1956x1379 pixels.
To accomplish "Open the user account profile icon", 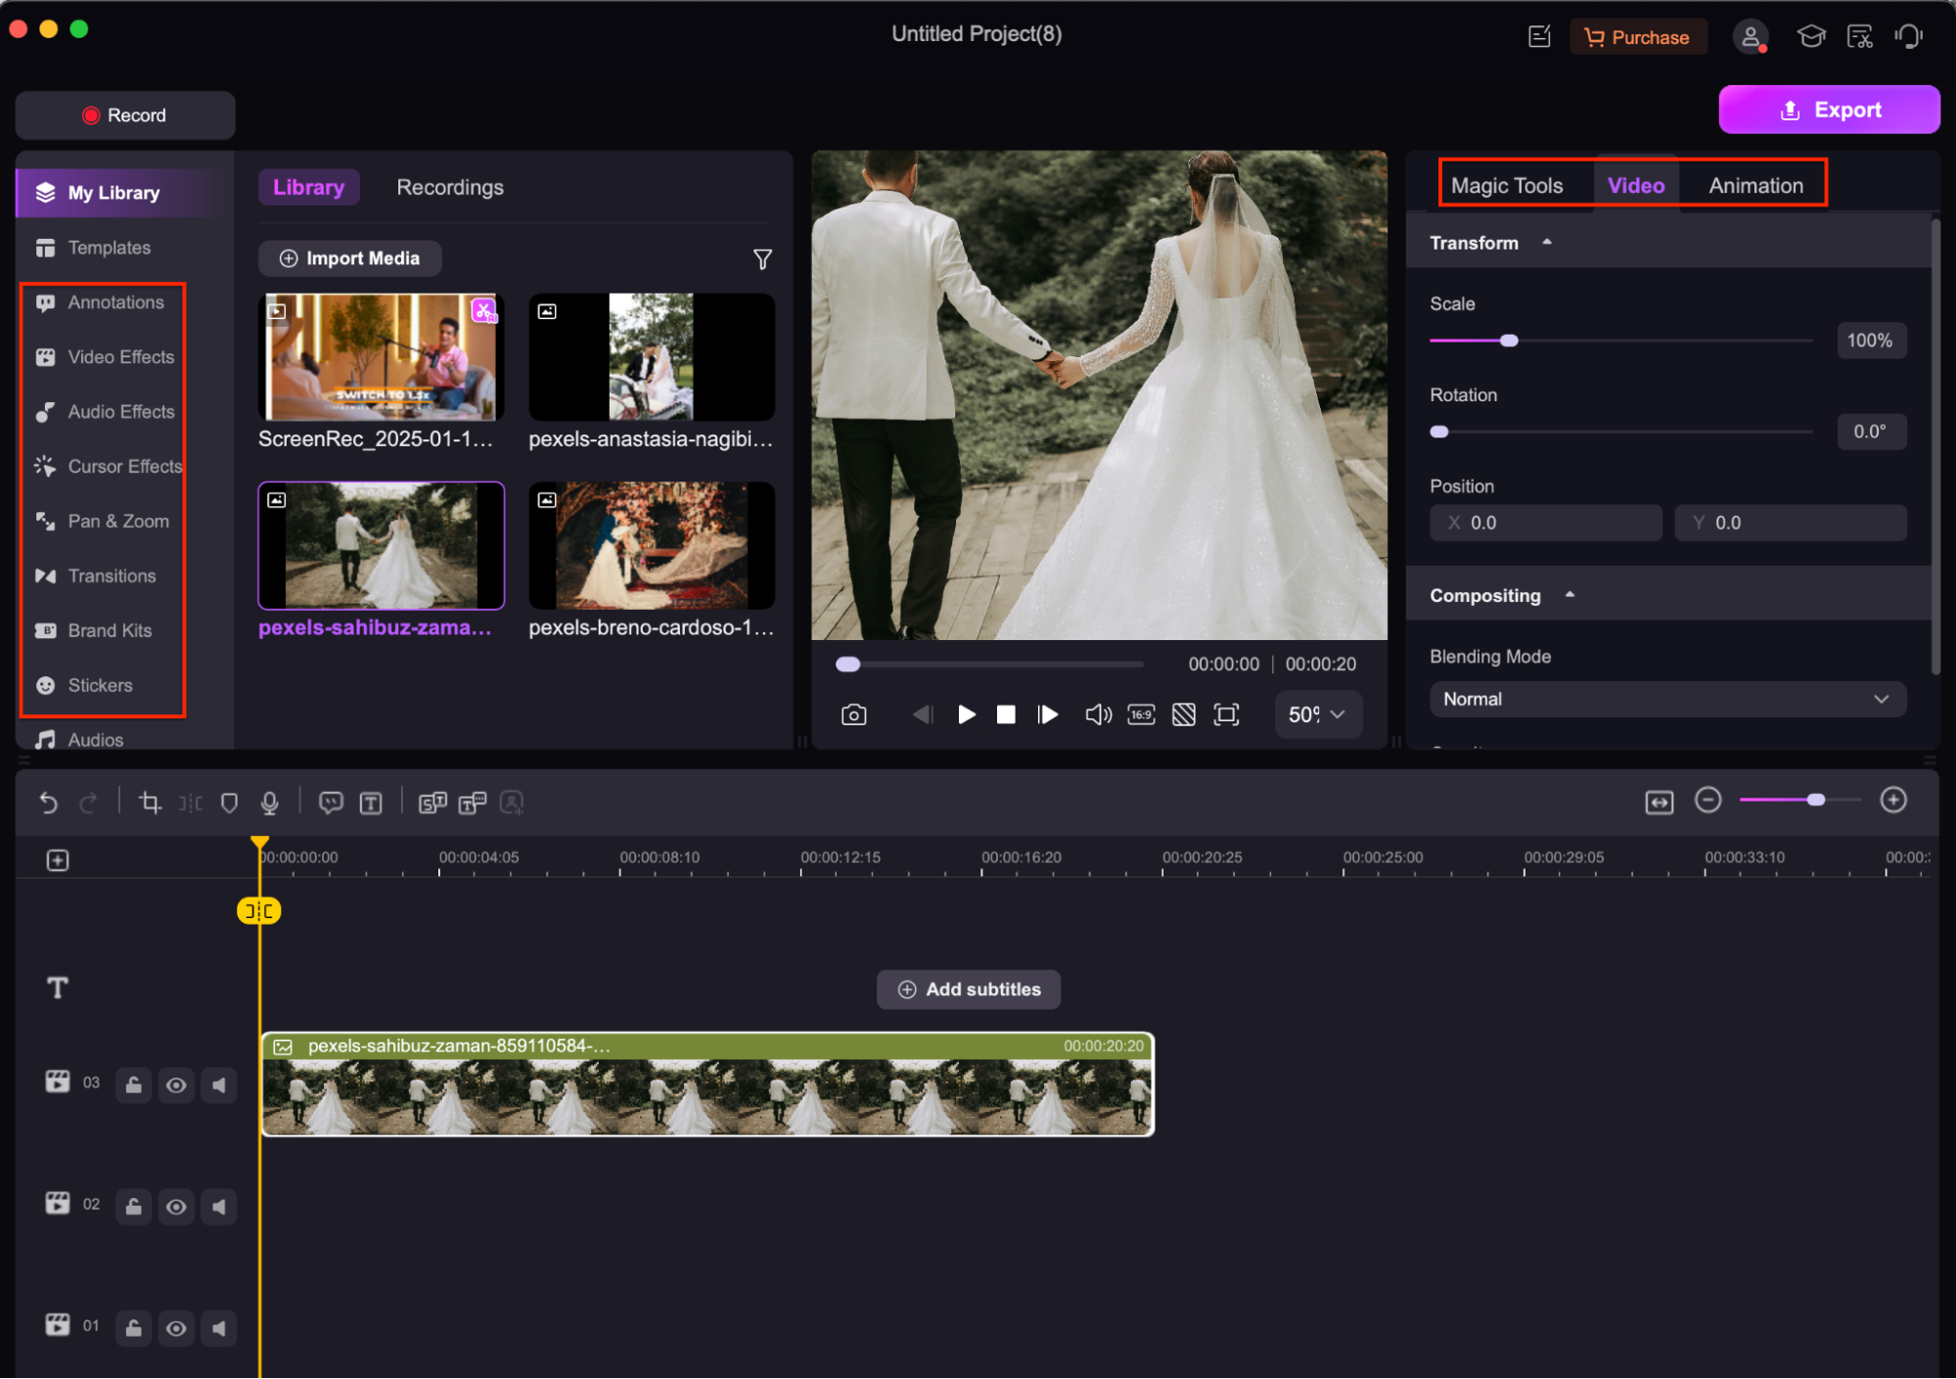I will [1750, 37].
